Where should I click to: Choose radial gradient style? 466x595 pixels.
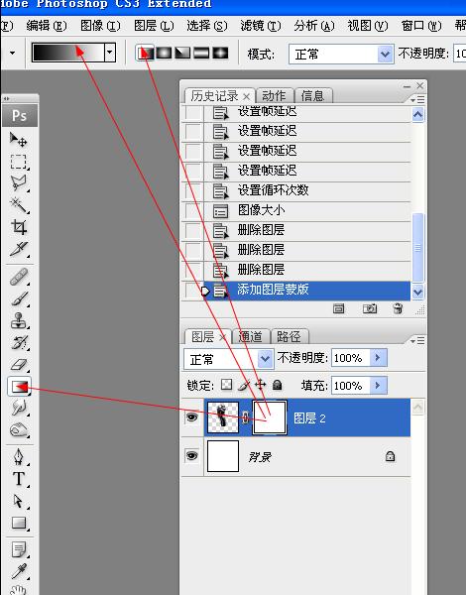coord(164,53)
